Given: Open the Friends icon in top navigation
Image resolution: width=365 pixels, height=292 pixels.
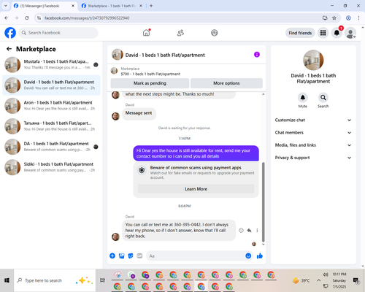Looking at the screenshot, I should [180, 33].
